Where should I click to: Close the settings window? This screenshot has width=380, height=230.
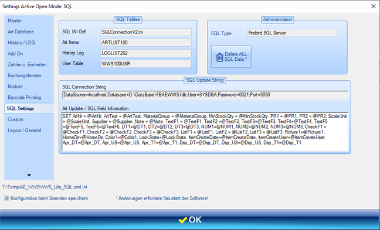click(x=373, y=6)
